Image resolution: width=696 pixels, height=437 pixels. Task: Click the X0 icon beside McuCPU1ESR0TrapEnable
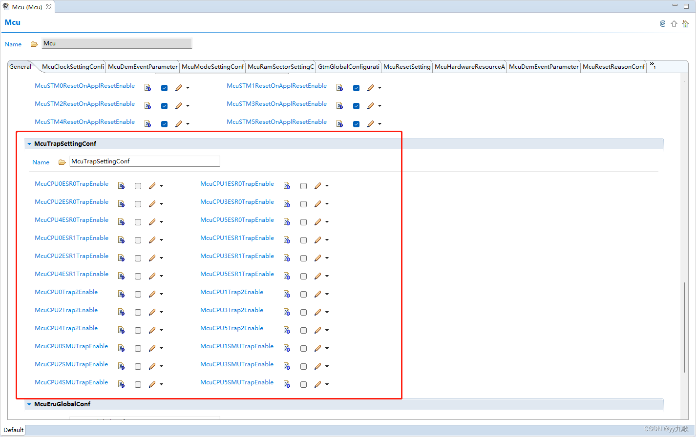[287, 186]
